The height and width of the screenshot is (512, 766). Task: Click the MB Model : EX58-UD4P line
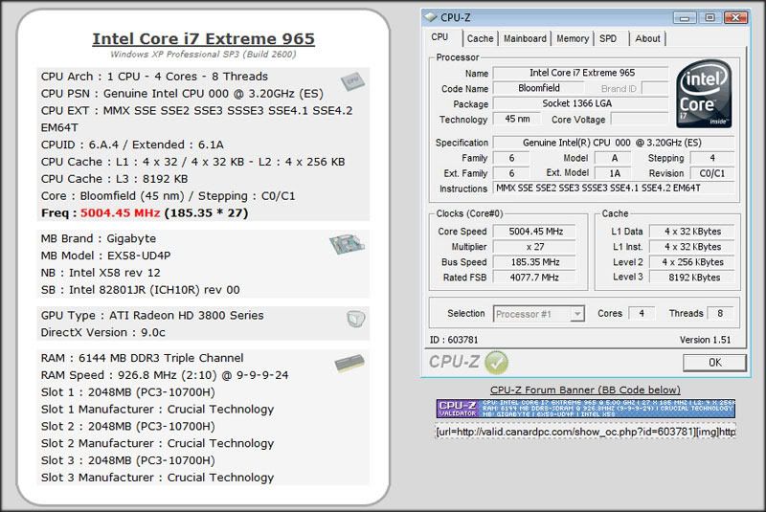click(x=105, y=256)
